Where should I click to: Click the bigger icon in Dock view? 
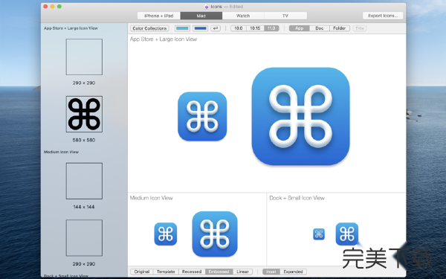[x=347, y=234]
